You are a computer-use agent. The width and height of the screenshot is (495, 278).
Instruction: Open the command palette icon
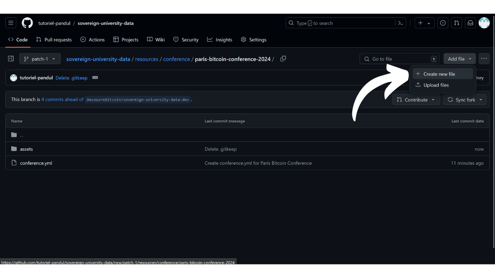point(401,23)
